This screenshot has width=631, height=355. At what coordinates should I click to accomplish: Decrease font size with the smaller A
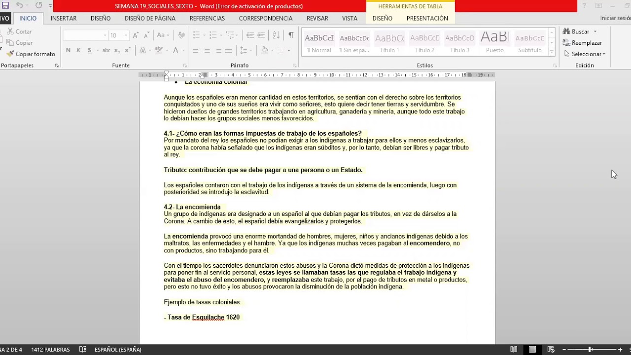(x=146, y=35)
